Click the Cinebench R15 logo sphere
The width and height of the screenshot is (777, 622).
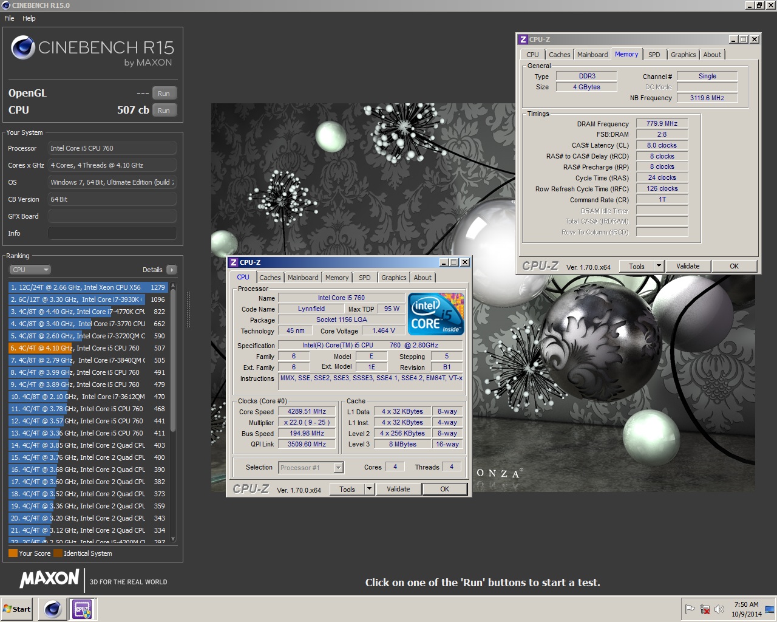point(23,47)
